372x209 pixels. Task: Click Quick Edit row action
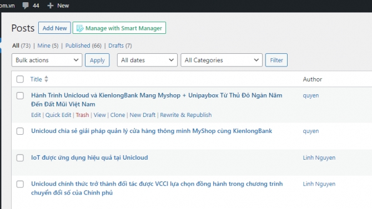(58, 115)
